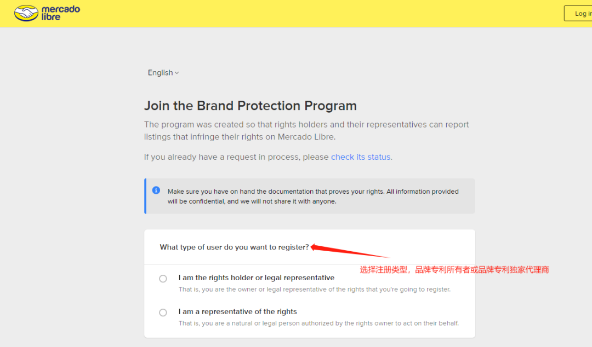Follow the "check its status" link
This screenshot has height=347, width=592.
[x=361, y=157]
